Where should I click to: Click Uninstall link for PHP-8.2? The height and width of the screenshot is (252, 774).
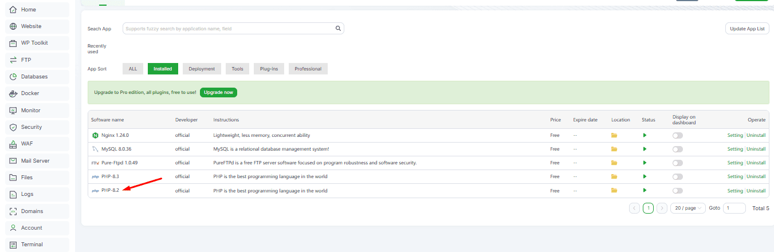(x=756, y=191)
